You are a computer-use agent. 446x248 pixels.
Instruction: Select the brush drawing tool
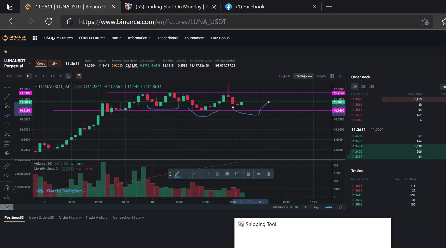(x=7, y=116)
